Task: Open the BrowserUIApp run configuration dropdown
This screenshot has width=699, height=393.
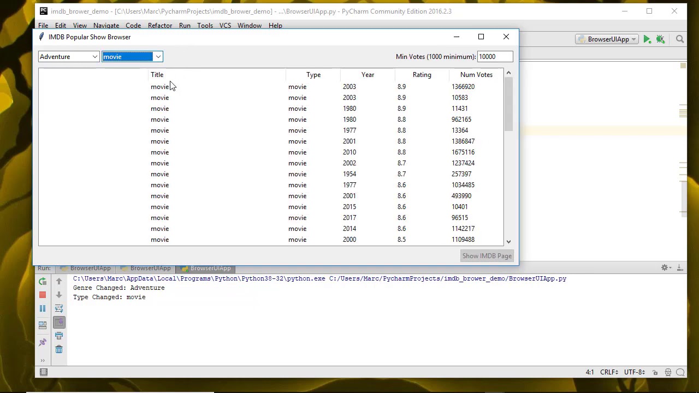Action: 607,39
